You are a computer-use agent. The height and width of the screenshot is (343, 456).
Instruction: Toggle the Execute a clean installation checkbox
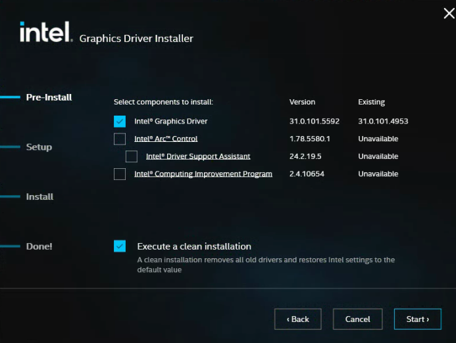click(x=120, y=246)
